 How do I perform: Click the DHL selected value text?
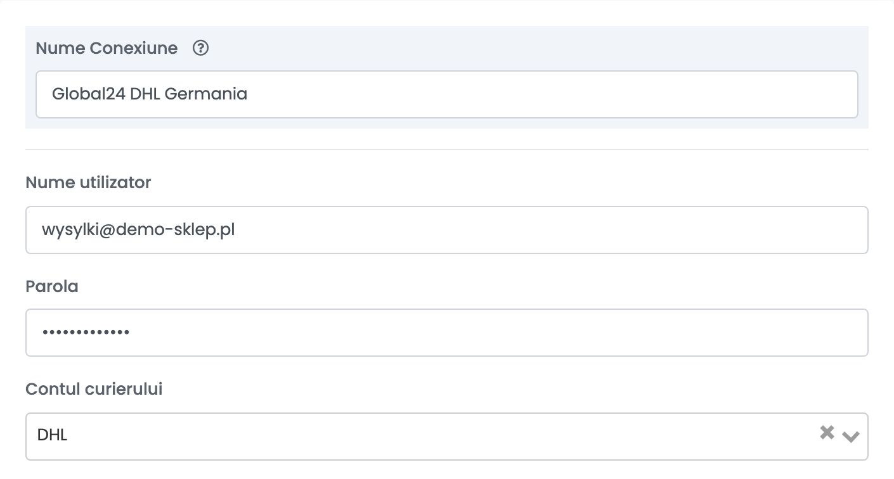point(53,435)
